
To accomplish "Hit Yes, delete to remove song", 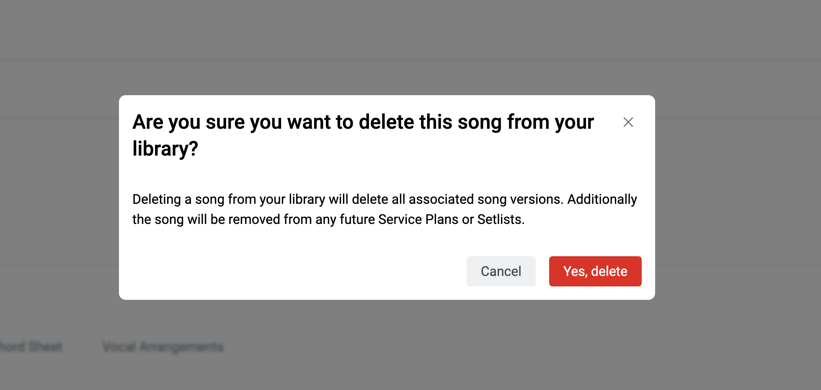I will coord(595,271).
